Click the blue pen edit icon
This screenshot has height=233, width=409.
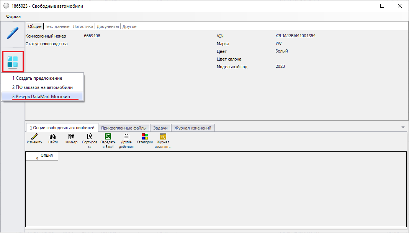coord(13,33)
